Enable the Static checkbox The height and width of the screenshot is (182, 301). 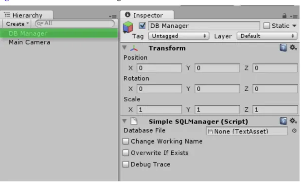pos(266,26)
